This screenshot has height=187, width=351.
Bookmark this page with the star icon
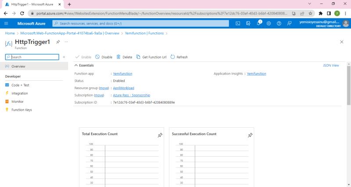tap(310, 14)
